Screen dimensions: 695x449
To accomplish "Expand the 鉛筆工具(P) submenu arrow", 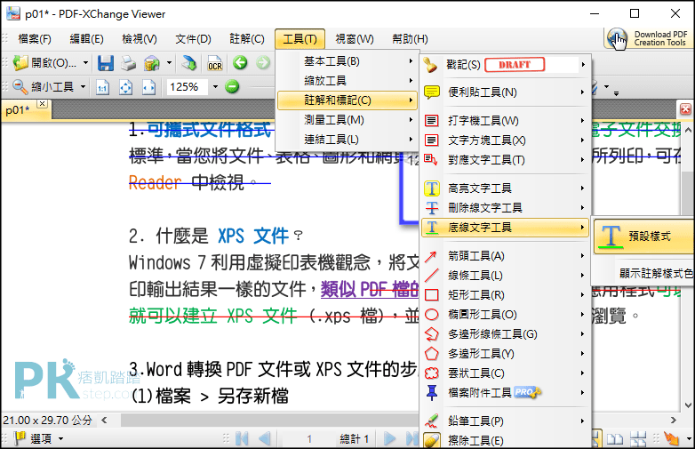I will click(x=582, y=421).
